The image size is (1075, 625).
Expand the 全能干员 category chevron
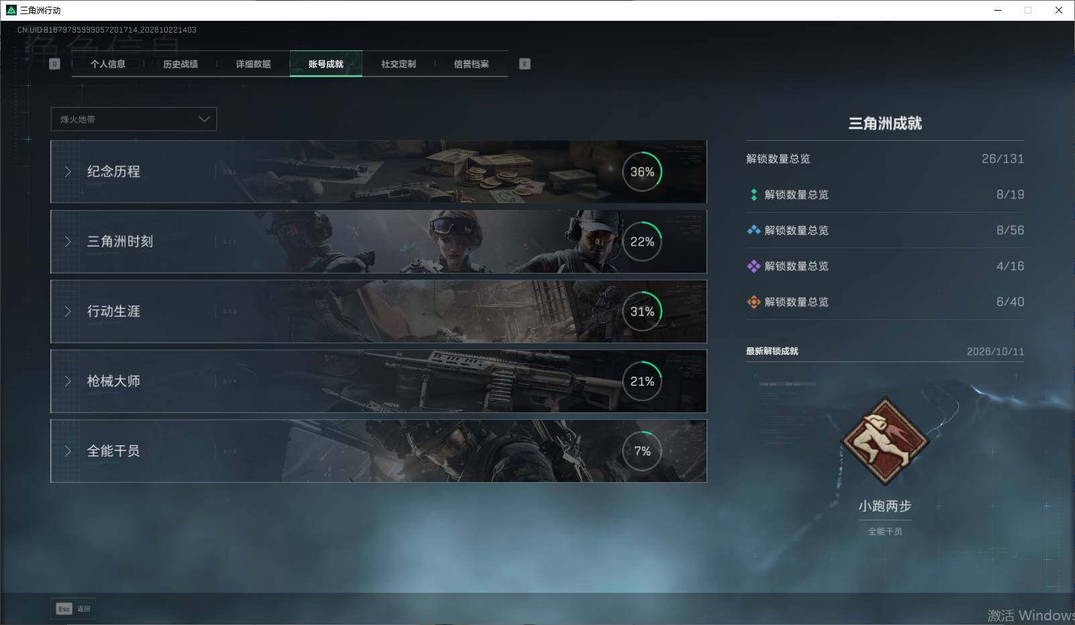(x=68, y=451)
